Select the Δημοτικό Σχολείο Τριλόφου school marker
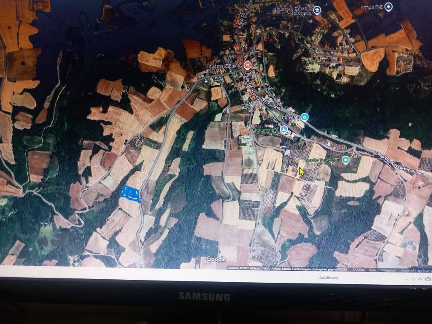This screenshot has width=432, height=324. pos(317,10)
